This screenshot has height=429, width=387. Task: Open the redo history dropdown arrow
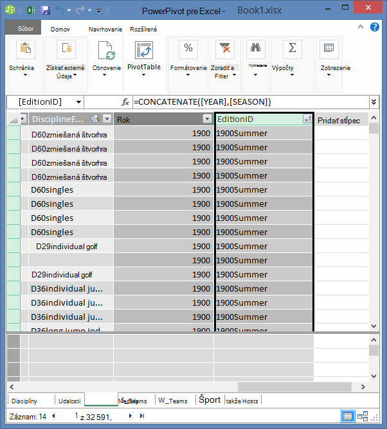(x=89, y=11)
